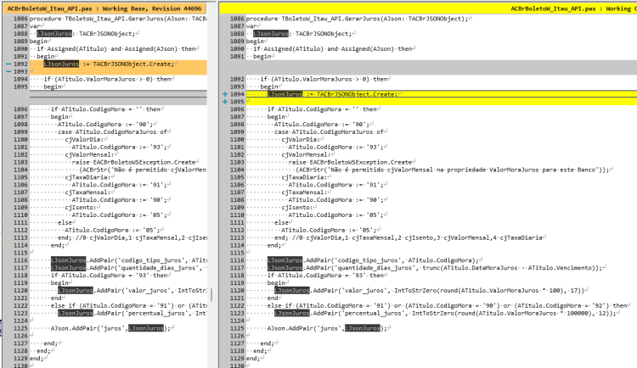637x368 pixels.
Task: Click "if ATitulo.CodigoMora = '93' then" in right pane
Action: (326, 275)
